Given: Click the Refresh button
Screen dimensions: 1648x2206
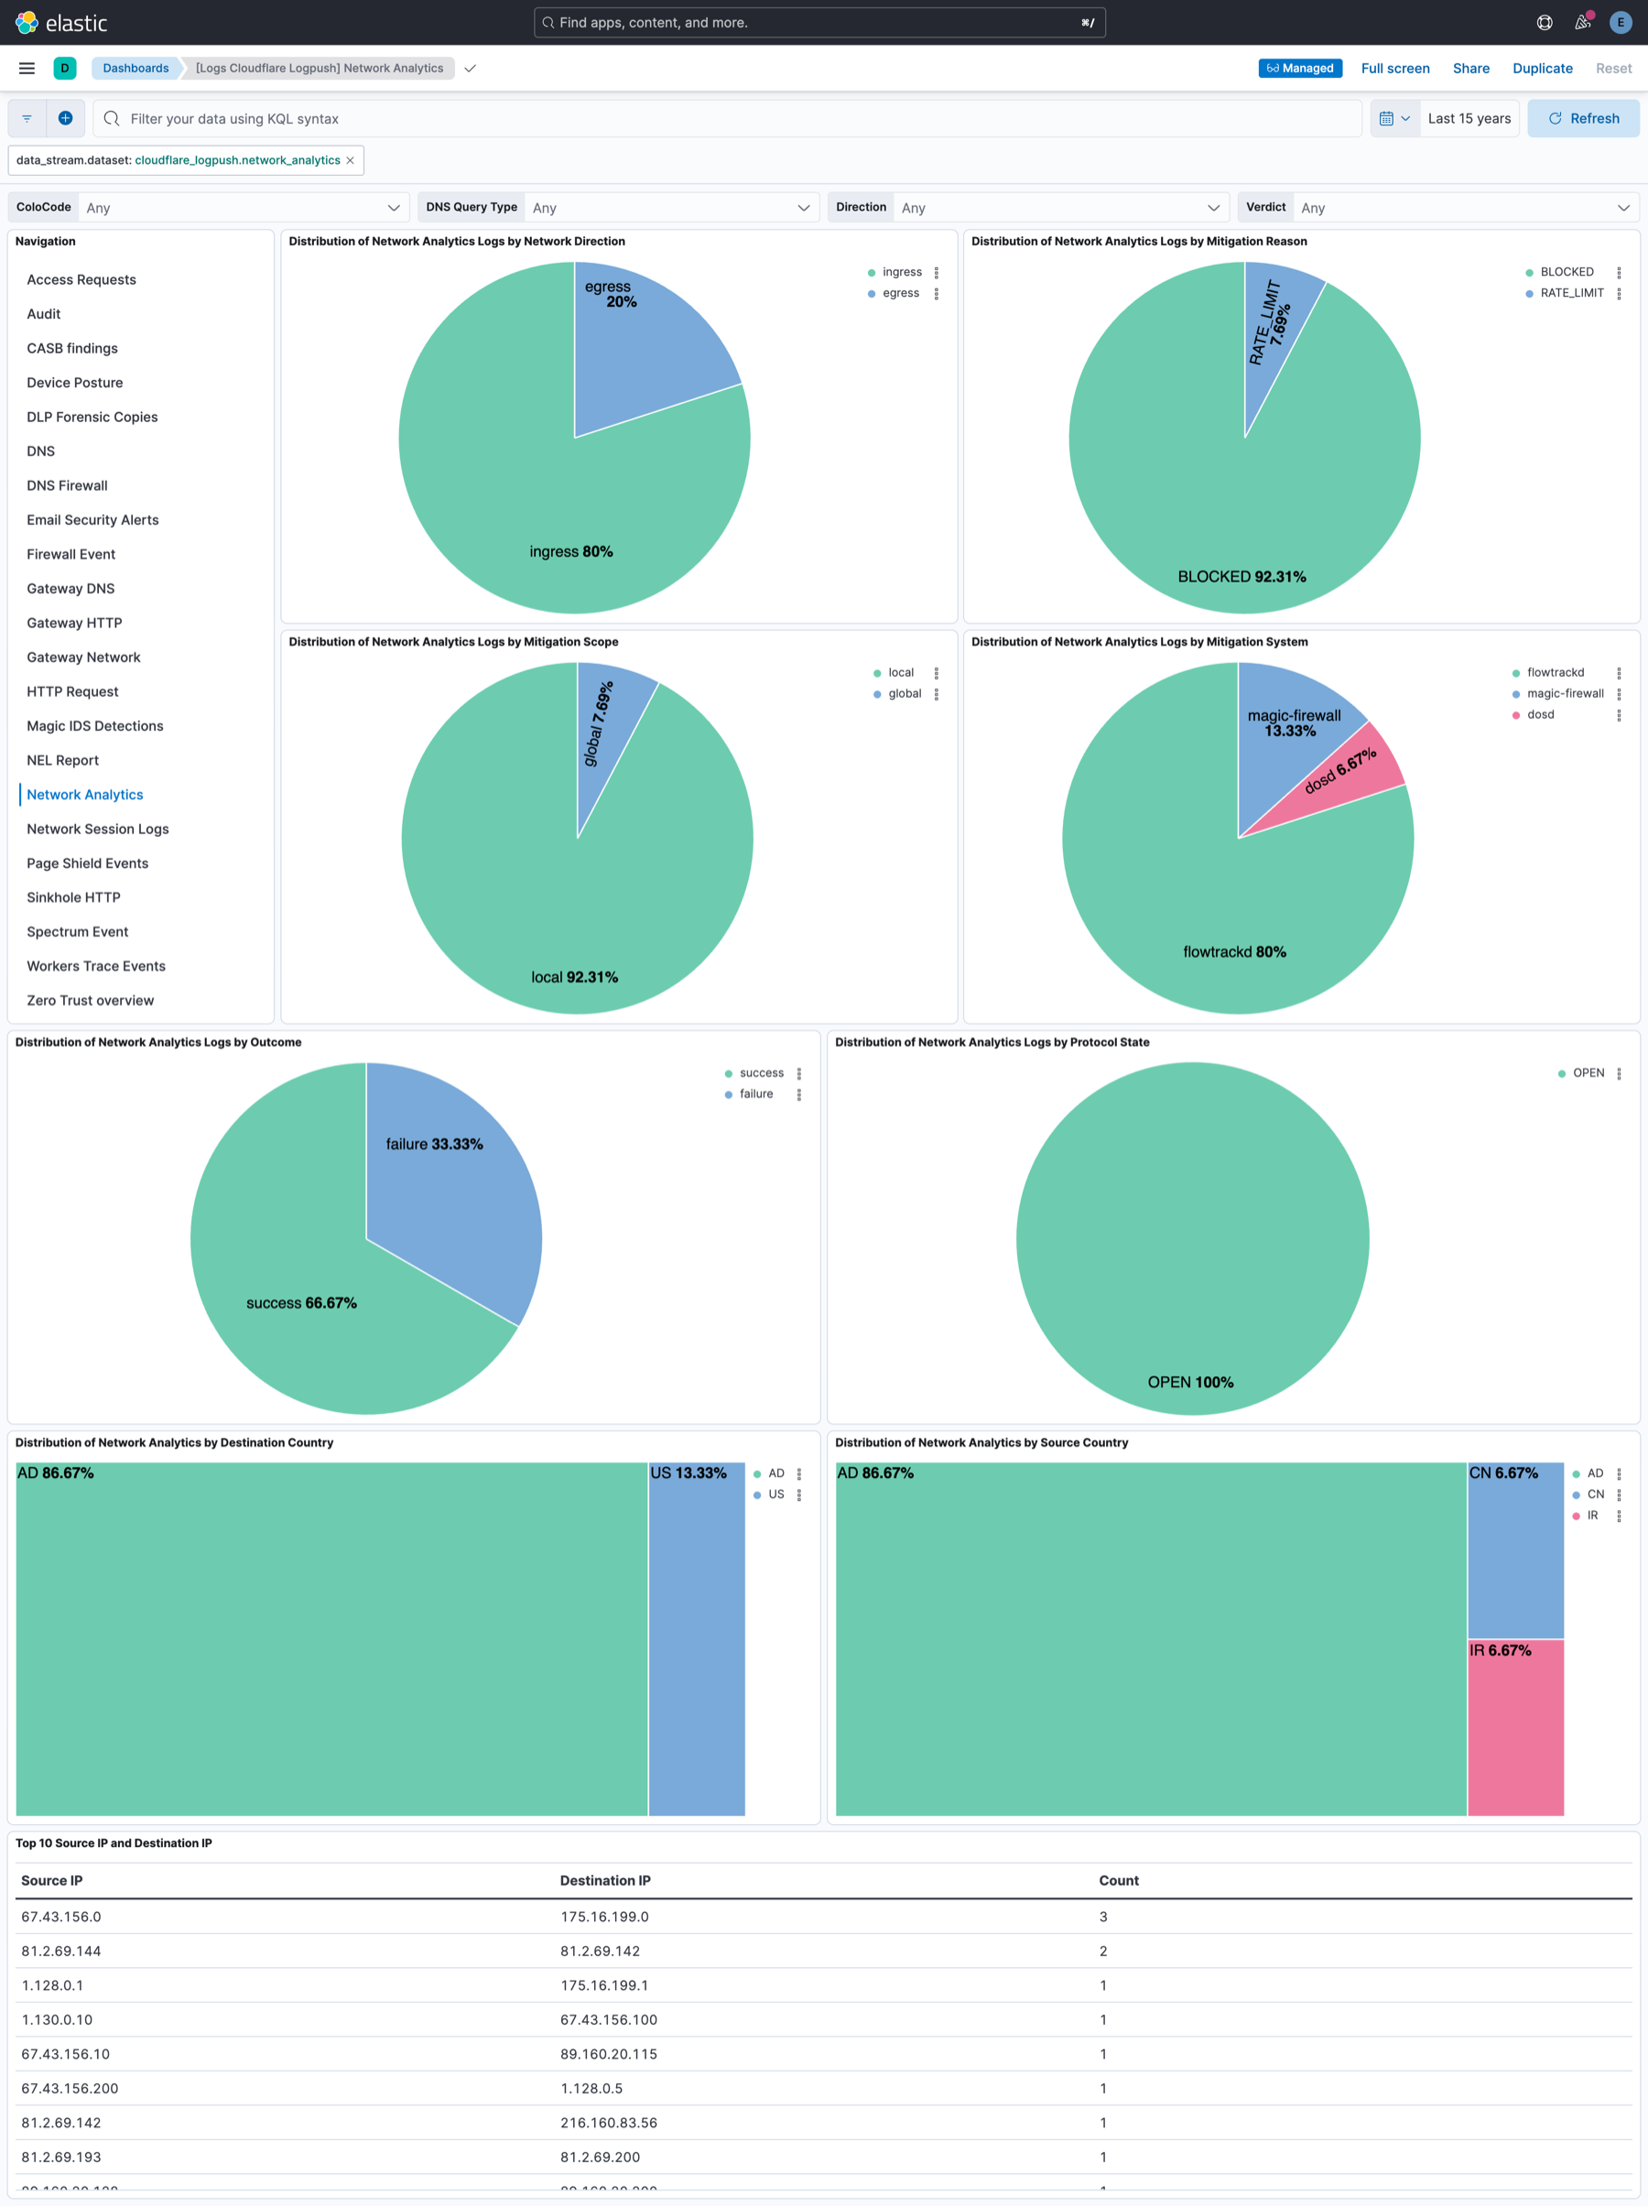Looking at the screenshot, I should click(1583, 118).
